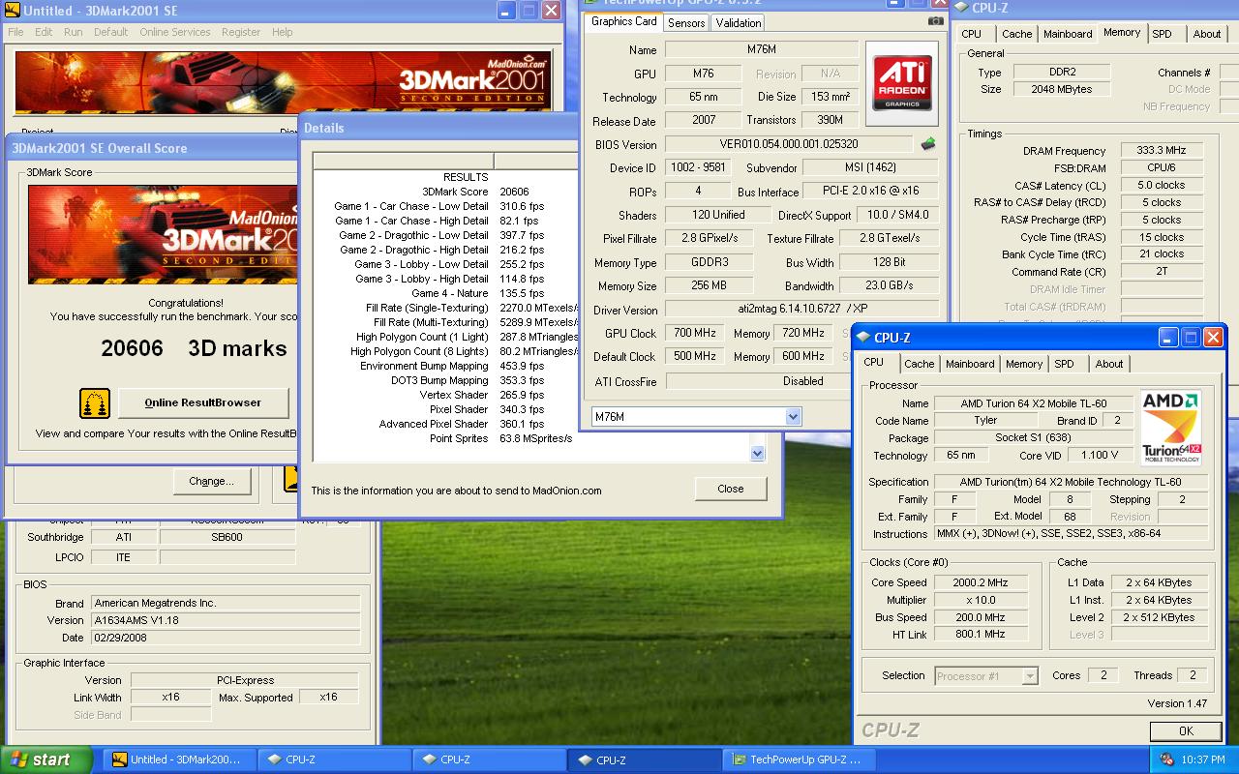This screenshot has height=774, width=1239.
Task: Click the yellow icon beside Online ResultBrowser
Action: click(x=94, y=403)
